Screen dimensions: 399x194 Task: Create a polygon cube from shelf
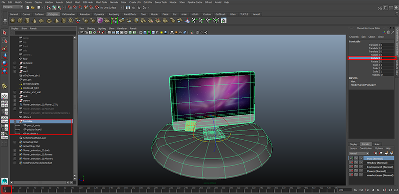point(20,20)
